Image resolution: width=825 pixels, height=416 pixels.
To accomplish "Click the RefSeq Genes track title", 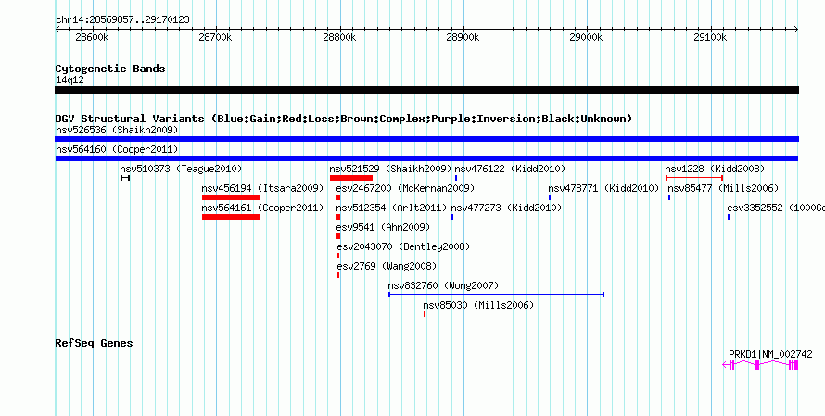I will (x=94, y=343).
